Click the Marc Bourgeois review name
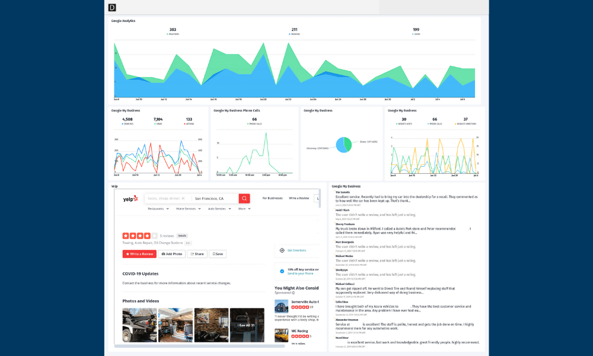 (345, 242)
